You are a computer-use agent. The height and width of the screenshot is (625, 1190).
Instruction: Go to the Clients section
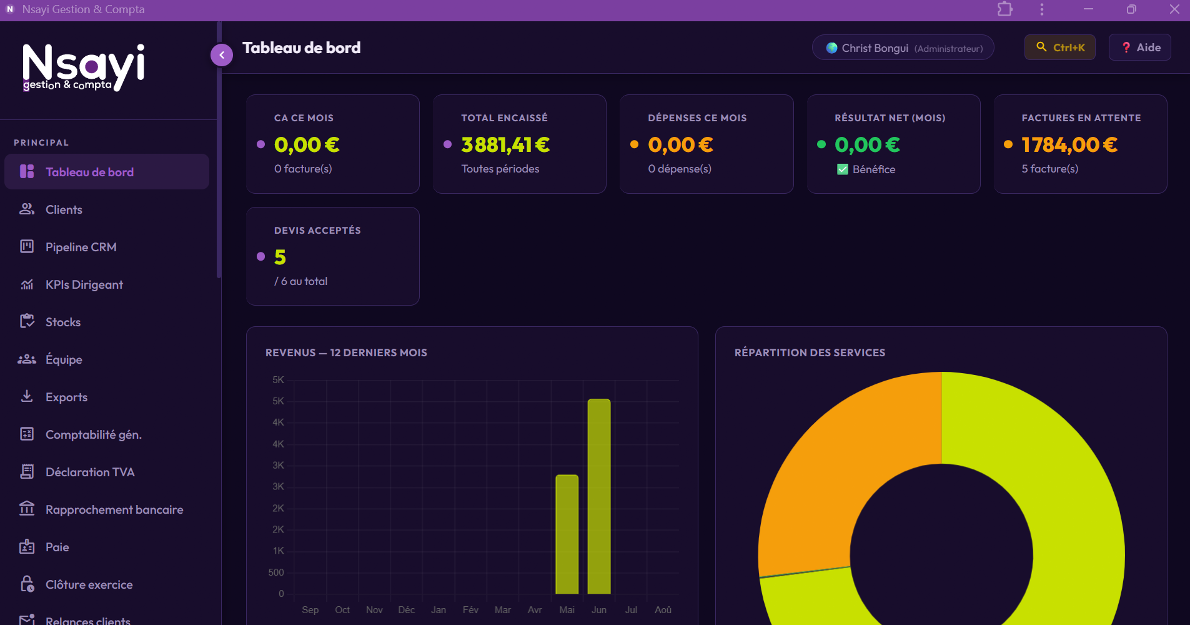click(107, 209)
